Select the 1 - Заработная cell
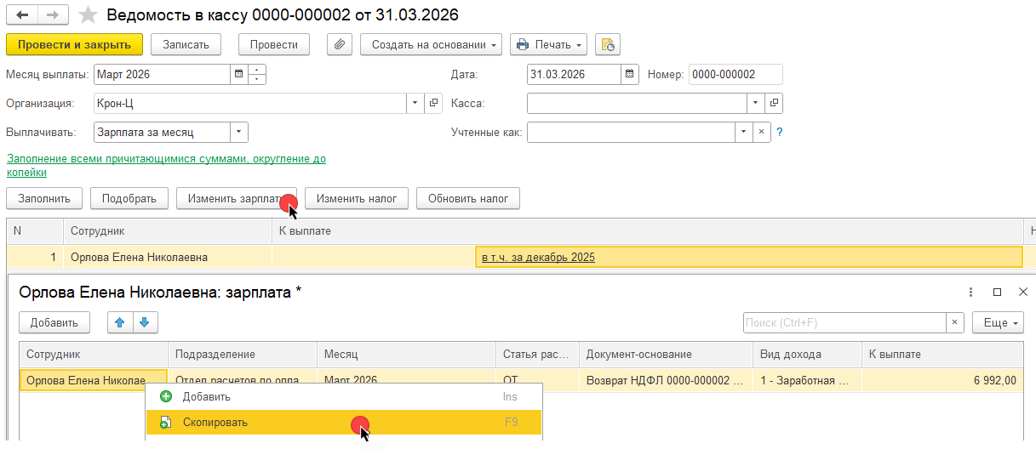Image resolution: width=1036 pixels, height=449 pixels. (x=805, y=380)
